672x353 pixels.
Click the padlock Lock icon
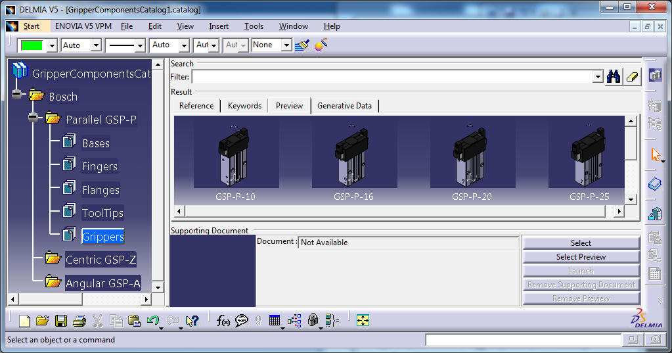(x=313, y=319)
